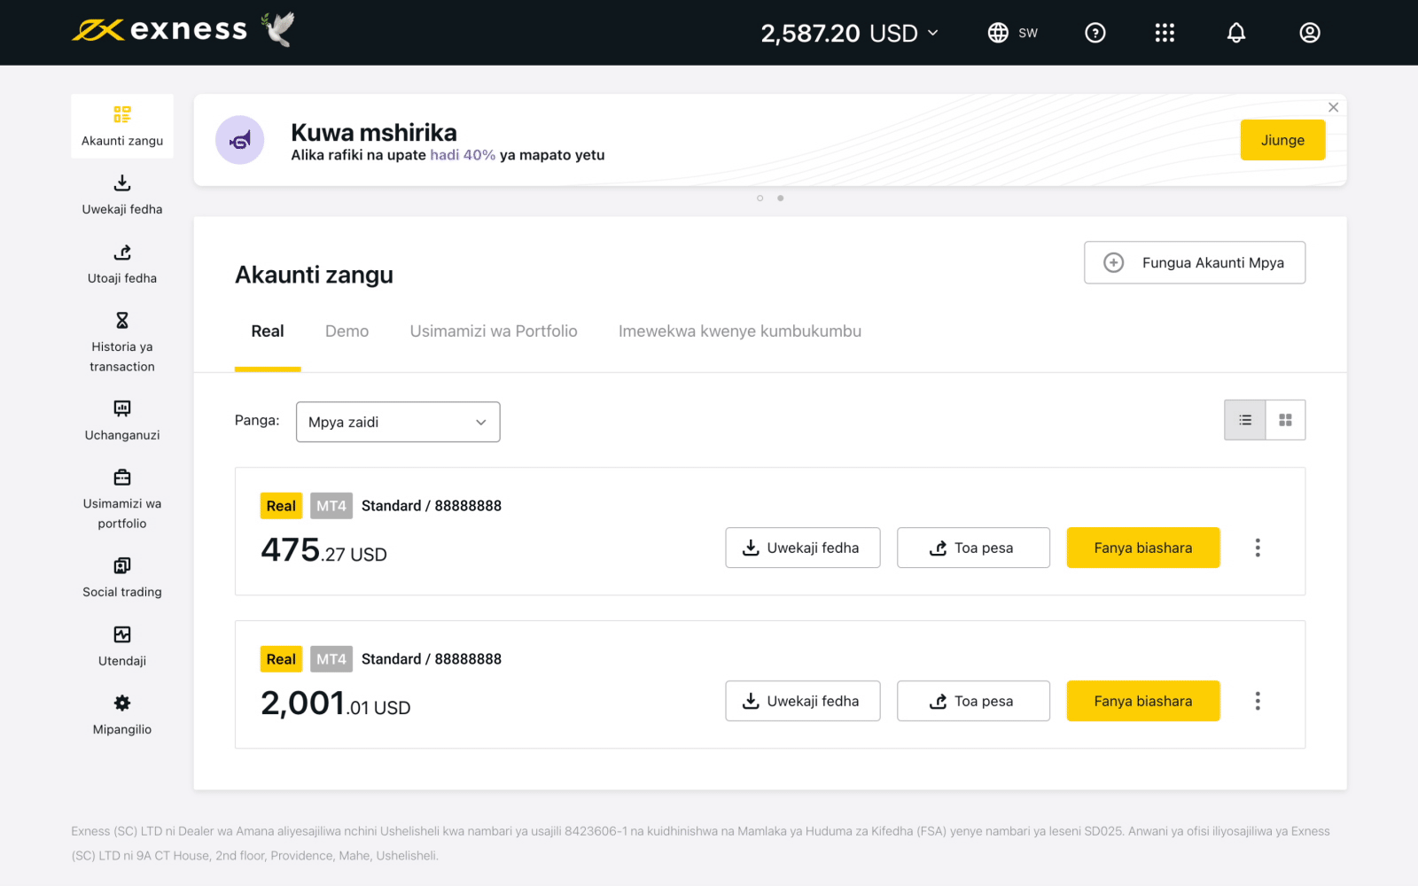The width and height of the screenshot is (1418, 886).
Task: Open Uchanganuzi in sidebar
Action: (x=122, y=421)
